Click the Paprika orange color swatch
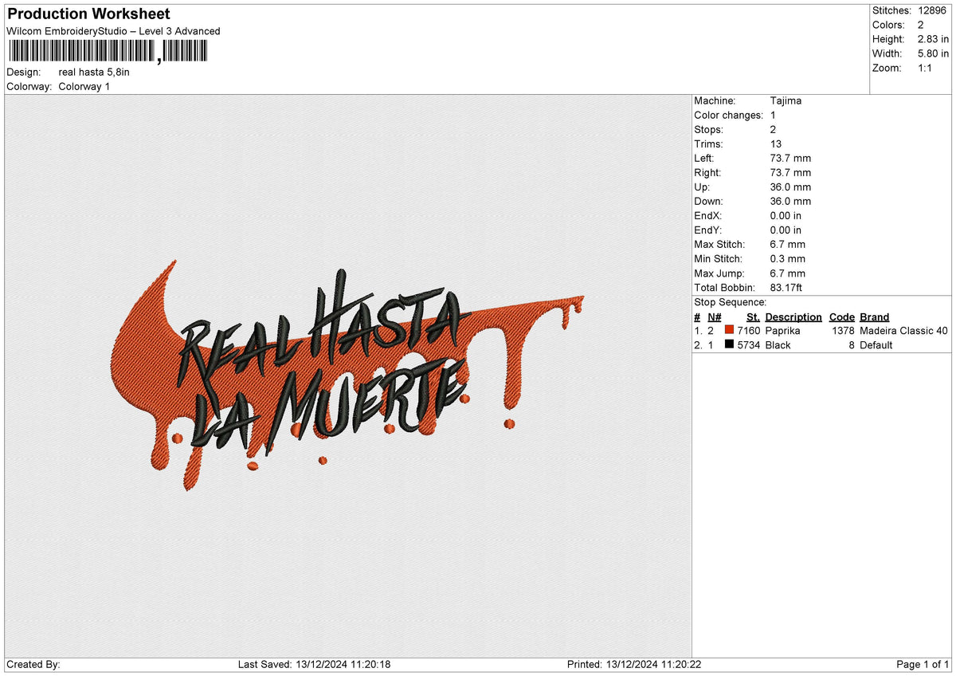The width and height of the screenshot is (956, 676). (729, 330)
